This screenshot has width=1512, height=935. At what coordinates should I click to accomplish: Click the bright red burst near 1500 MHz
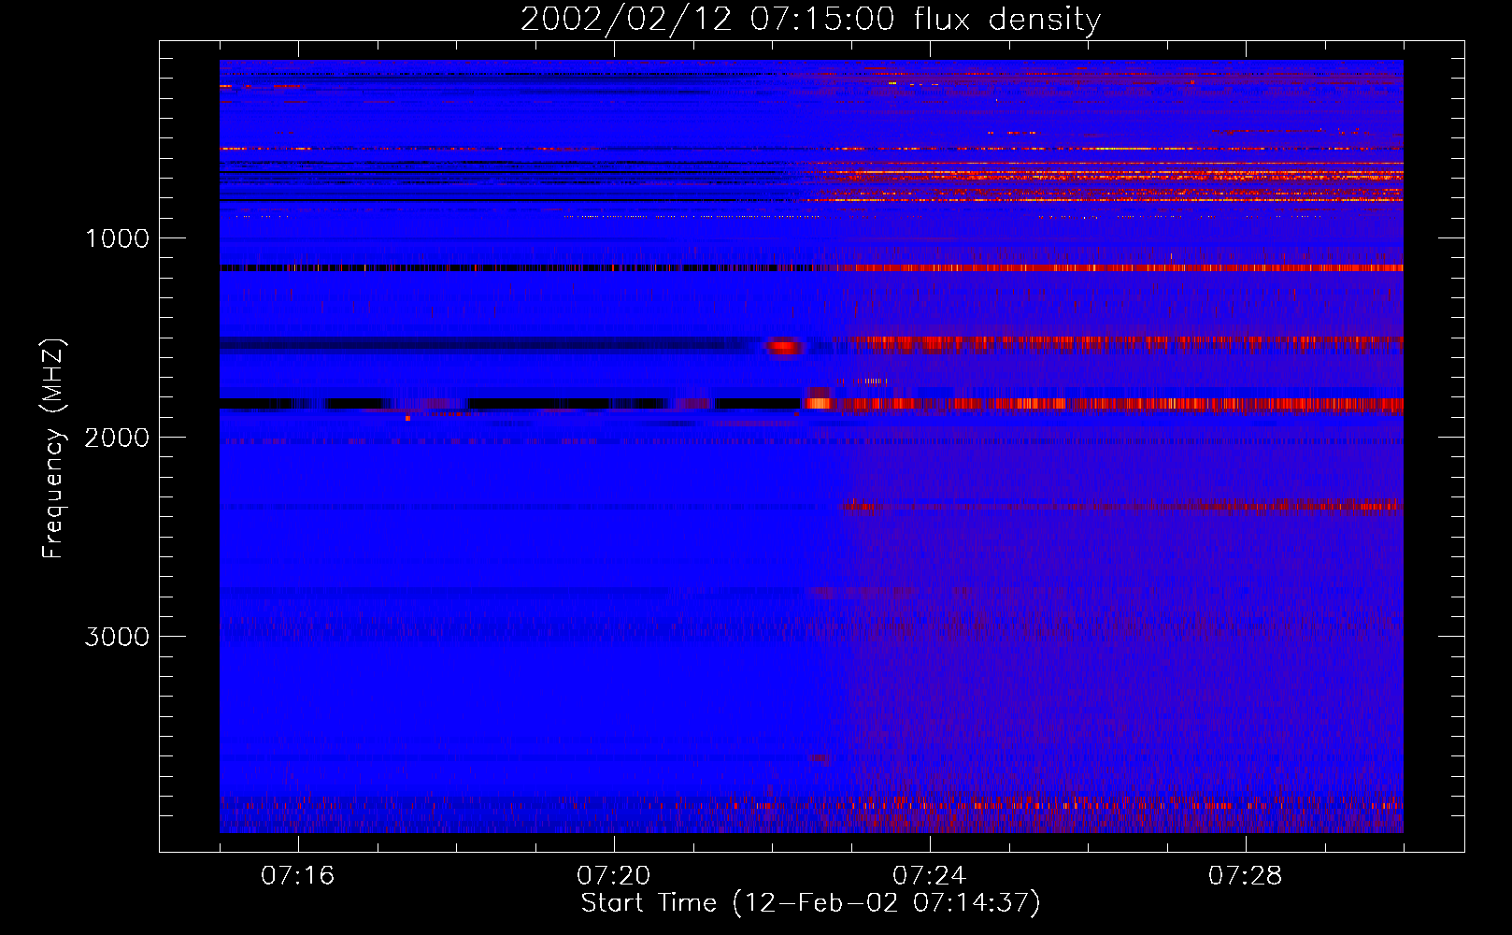tap(784, 347)
